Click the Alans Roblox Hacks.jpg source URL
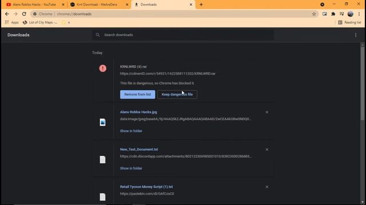 coord(185,119)
